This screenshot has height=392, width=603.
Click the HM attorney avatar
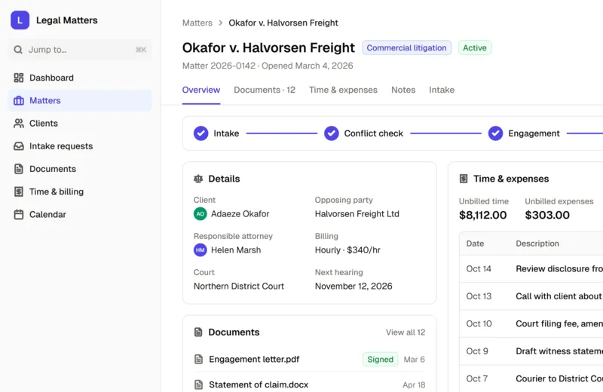click(200, 250)
